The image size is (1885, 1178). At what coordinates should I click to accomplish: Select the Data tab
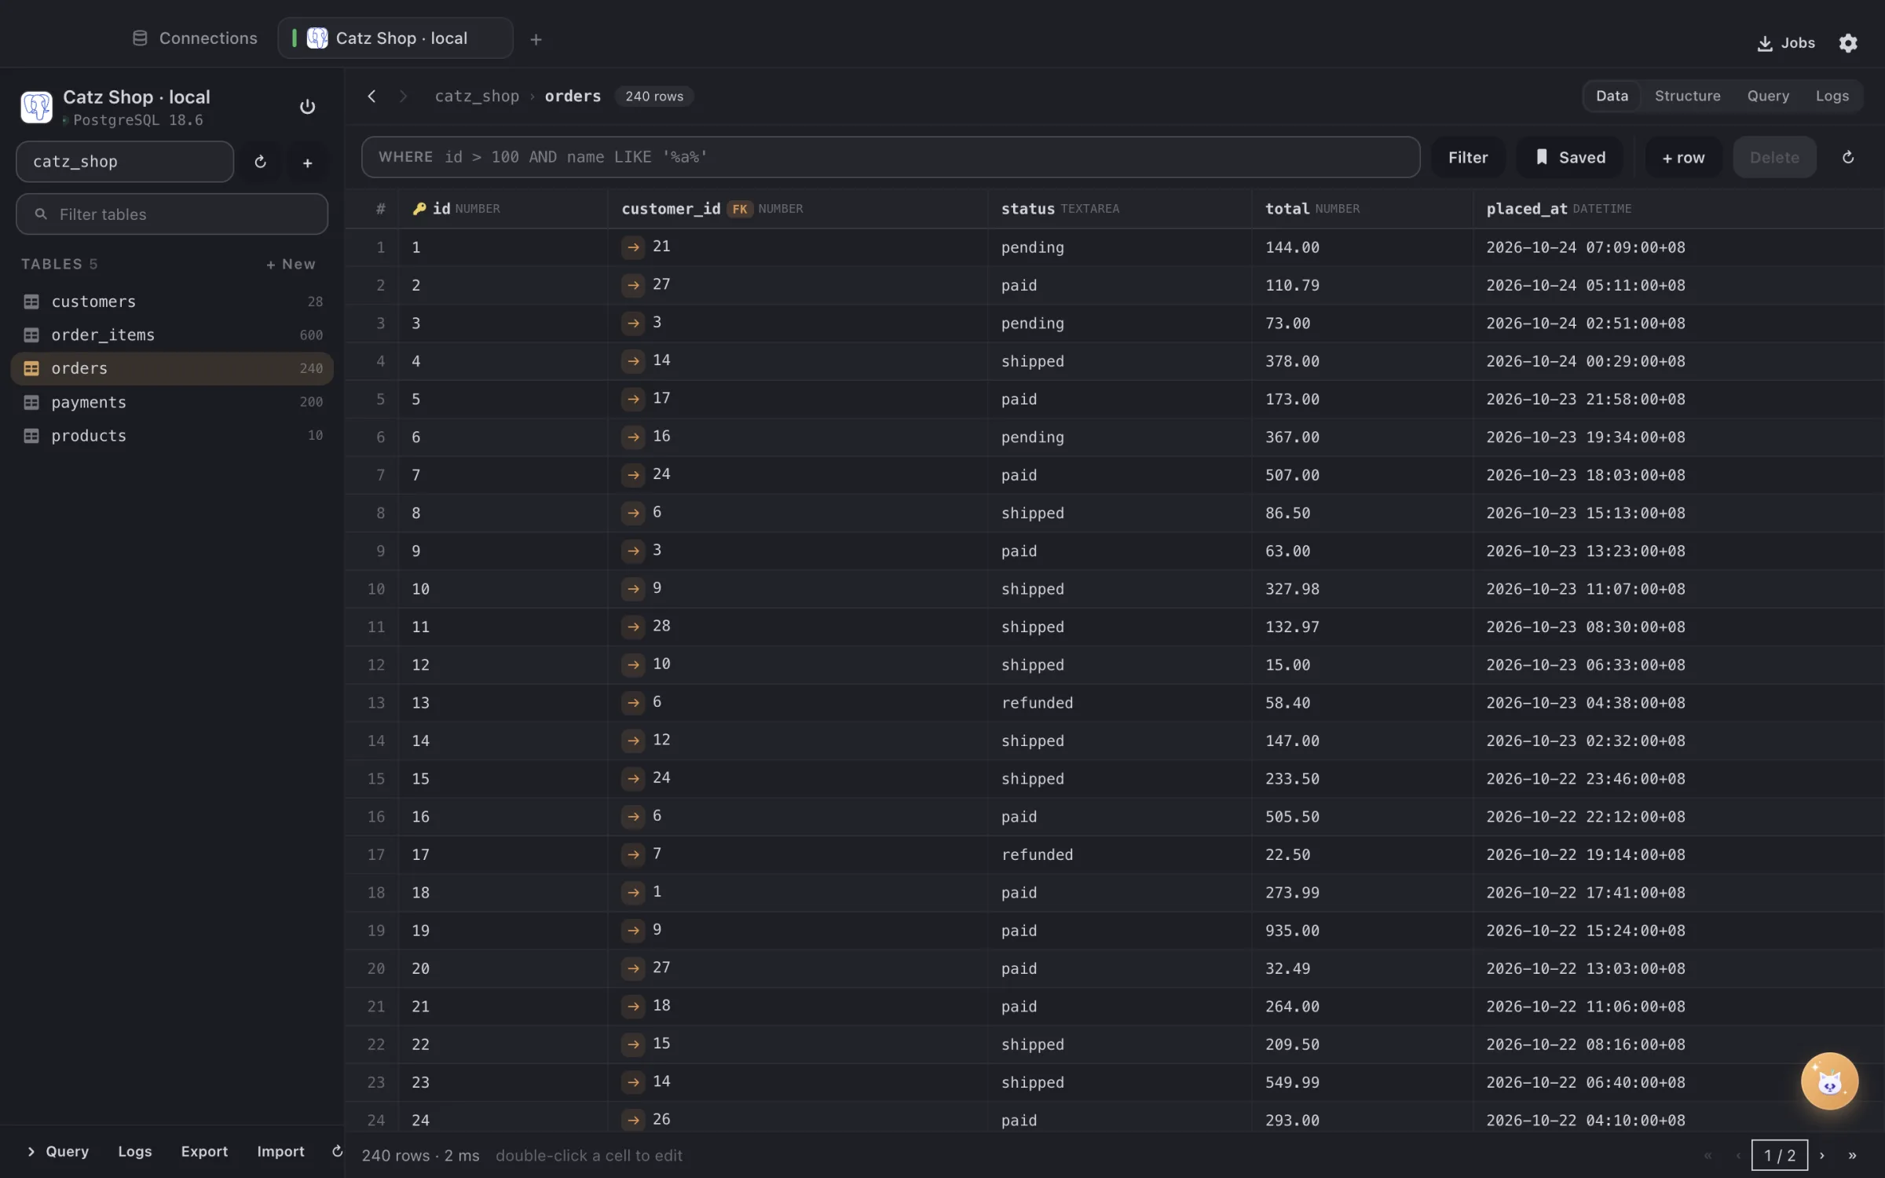click(x=1612, y=96)
